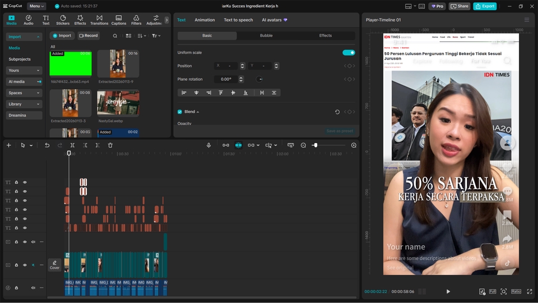The image size is (538, 303).
Task: Click the Split clip tool
Action: point(72,145)
